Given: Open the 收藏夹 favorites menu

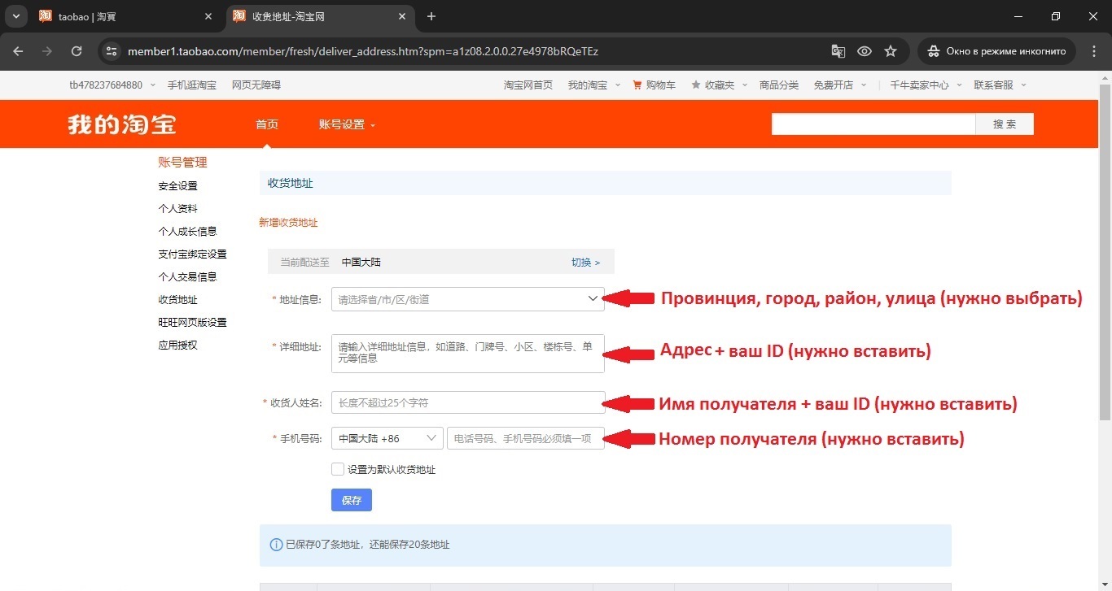Looking at the screenshot, I should [719, 85].
